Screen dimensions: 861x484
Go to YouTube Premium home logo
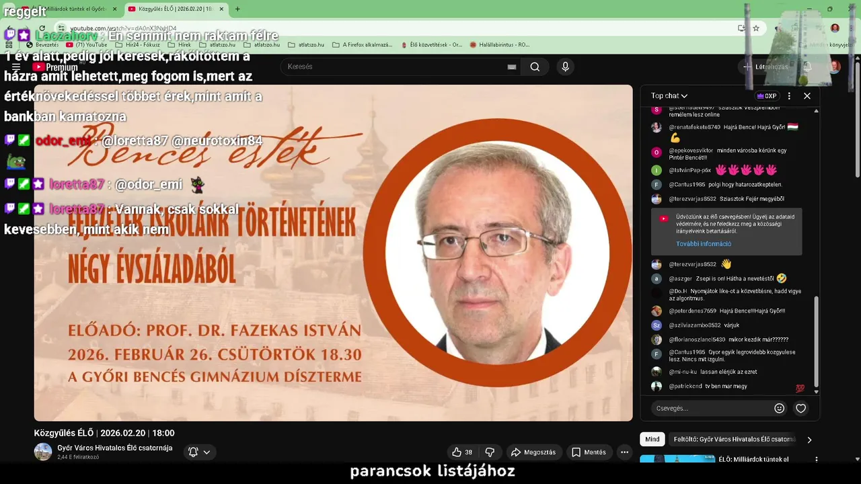[55, 67]
